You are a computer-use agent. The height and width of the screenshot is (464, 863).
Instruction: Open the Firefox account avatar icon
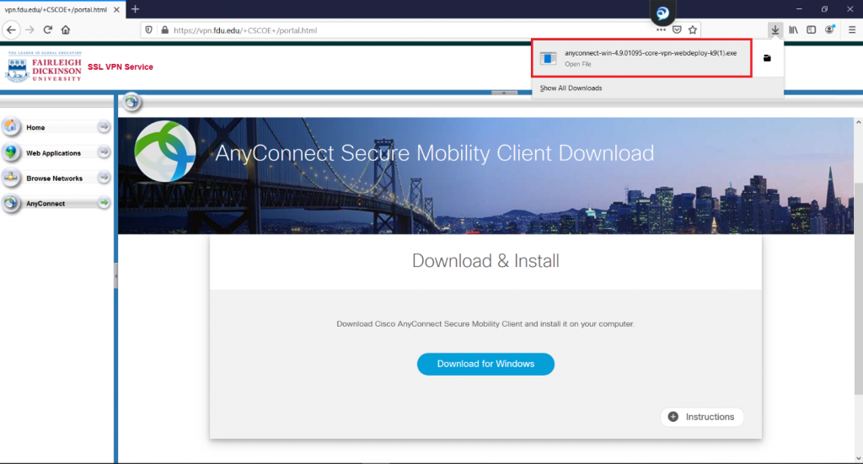[x=829, y=29]
